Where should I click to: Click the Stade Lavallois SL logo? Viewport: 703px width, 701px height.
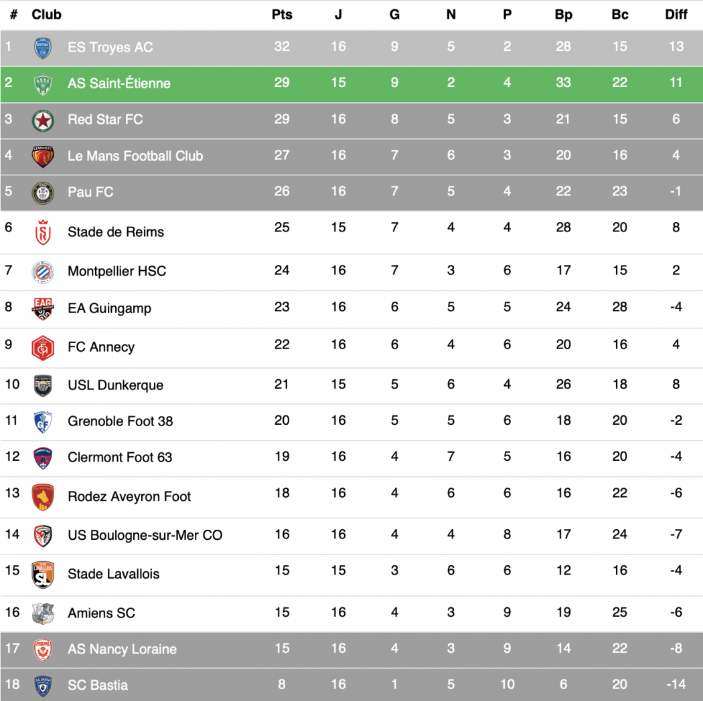click(x=43, y=574)
